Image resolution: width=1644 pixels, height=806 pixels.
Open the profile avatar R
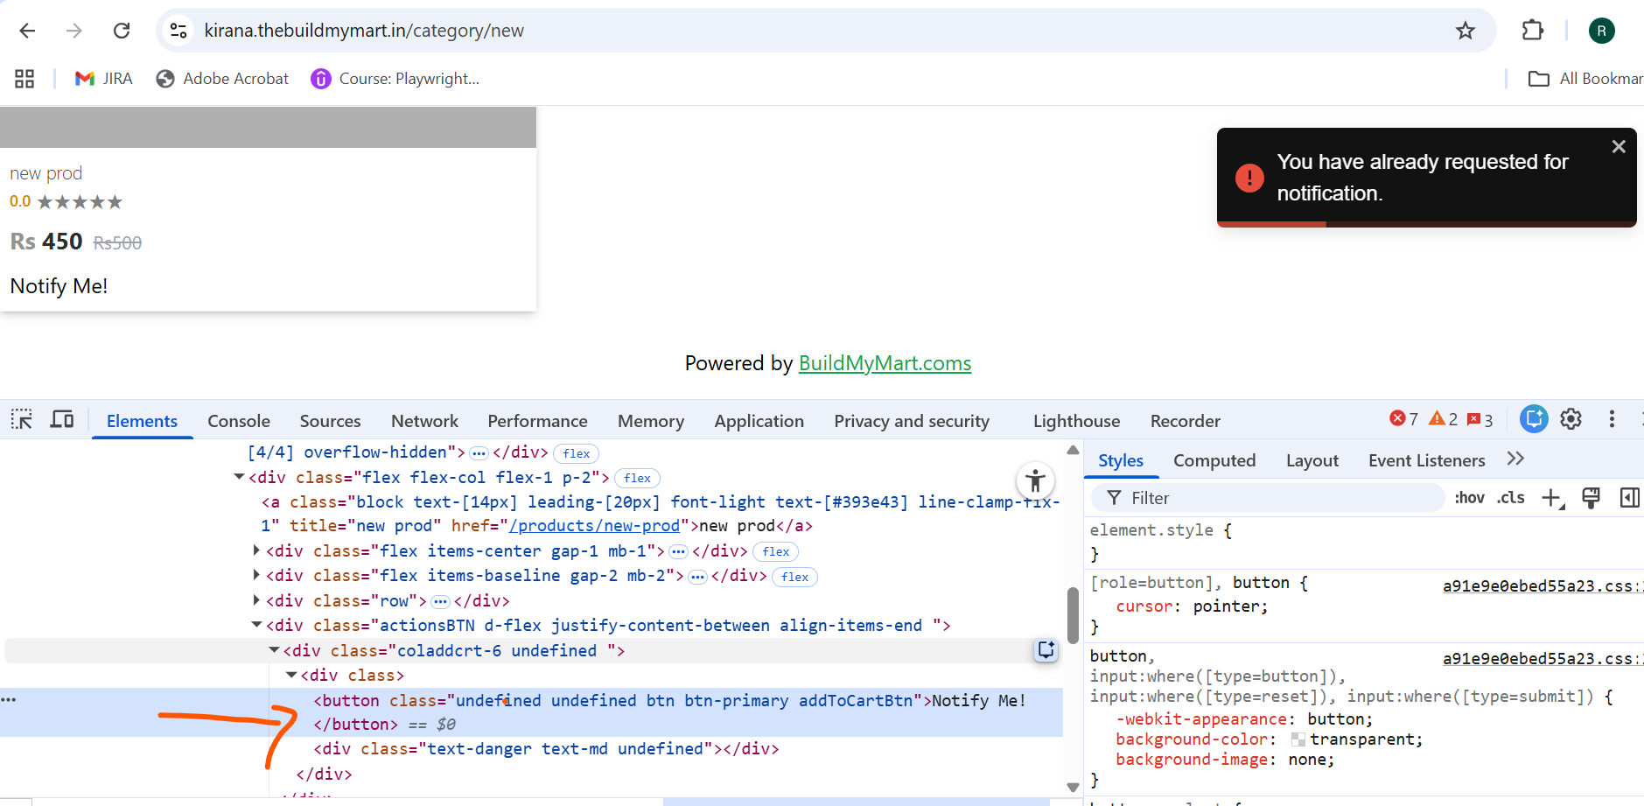point(1601,31)
